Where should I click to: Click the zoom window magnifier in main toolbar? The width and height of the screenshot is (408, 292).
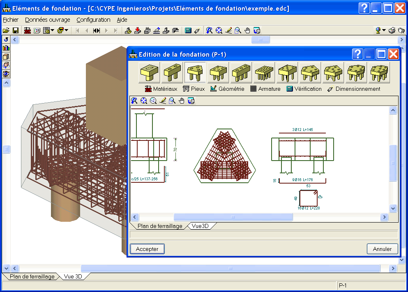[237, 30]
